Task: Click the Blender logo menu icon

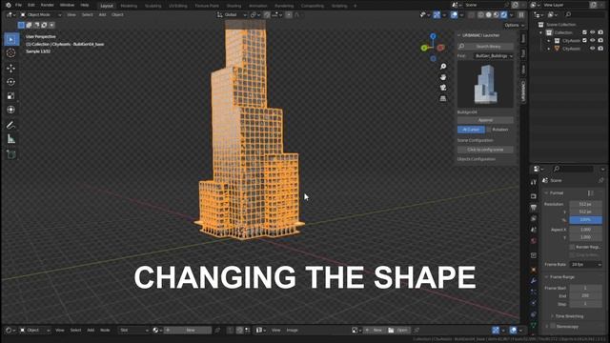Action: 9,5
